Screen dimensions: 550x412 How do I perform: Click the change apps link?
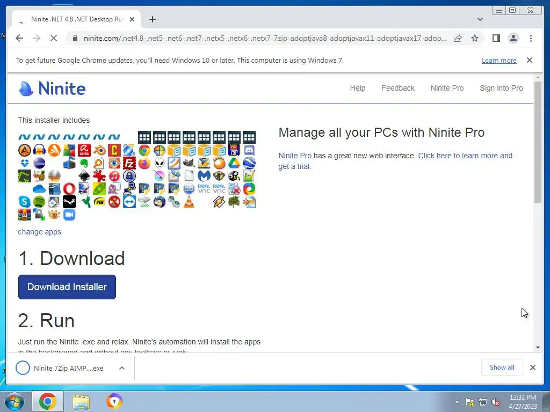(39, 232)
